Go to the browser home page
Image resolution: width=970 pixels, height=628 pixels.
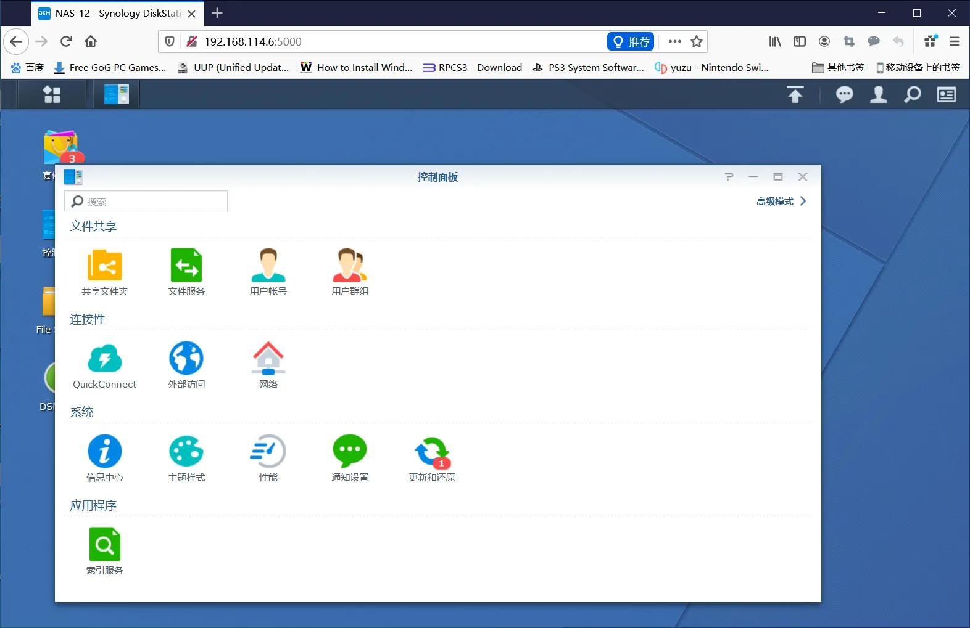tap(91, 41)
